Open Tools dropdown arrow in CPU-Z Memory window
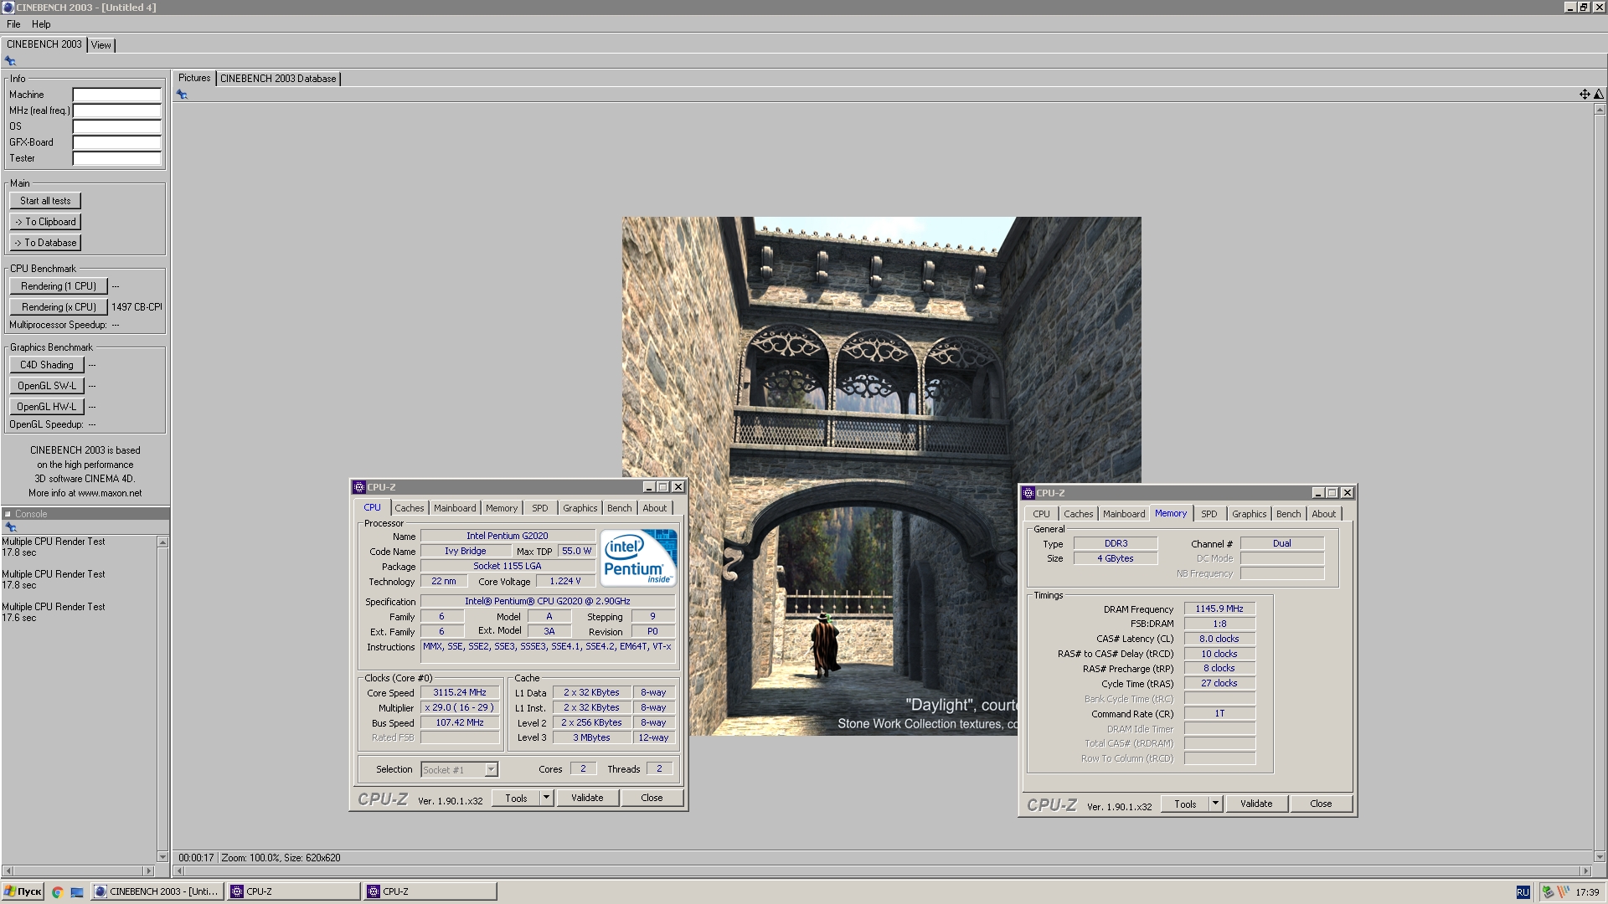Image resolution: width=1608 pixels, height=904 pixels. click(1215, 804)
